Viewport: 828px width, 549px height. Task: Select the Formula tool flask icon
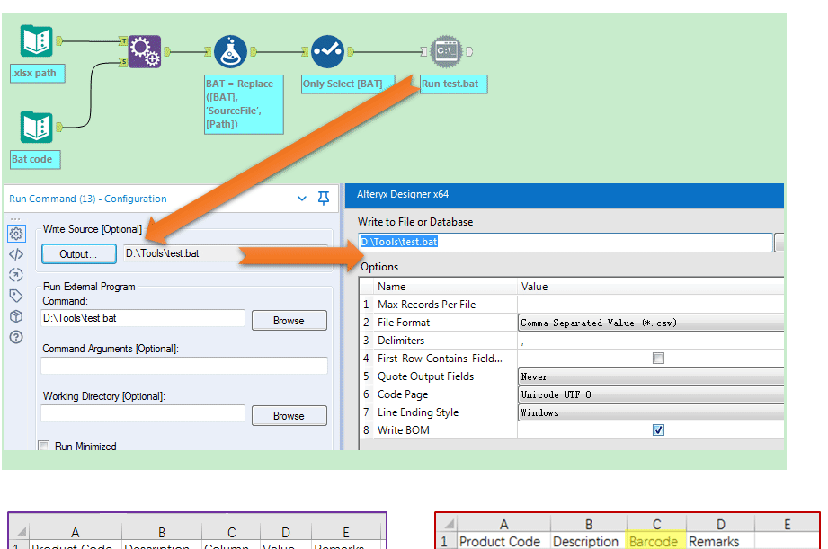click(230, 52)
